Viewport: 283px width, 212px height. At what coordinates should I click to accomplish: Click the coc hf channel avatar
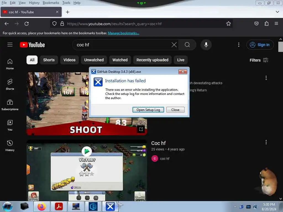pos(155,158)
